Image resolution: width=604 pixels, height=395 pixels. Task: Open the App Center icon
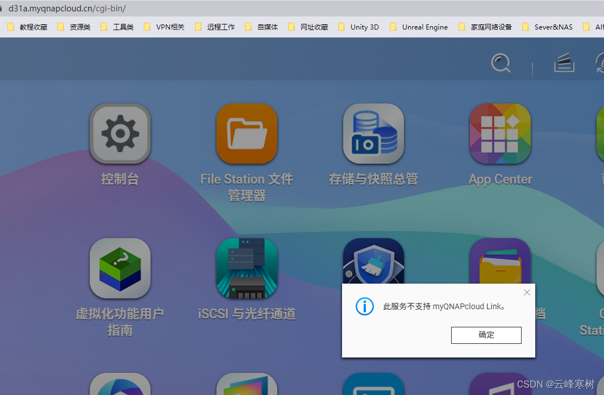click(500, 134)
